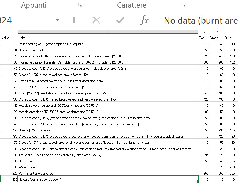The width and height of the screenshot is (238, 188).
Task: Select column B header
Action: pos(108,32)
